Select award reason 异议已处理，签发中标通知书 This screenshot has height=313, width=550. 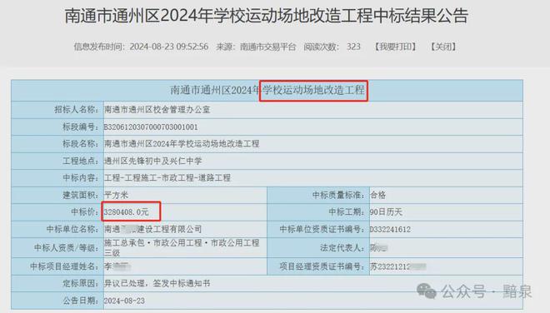tap(157, 284)
